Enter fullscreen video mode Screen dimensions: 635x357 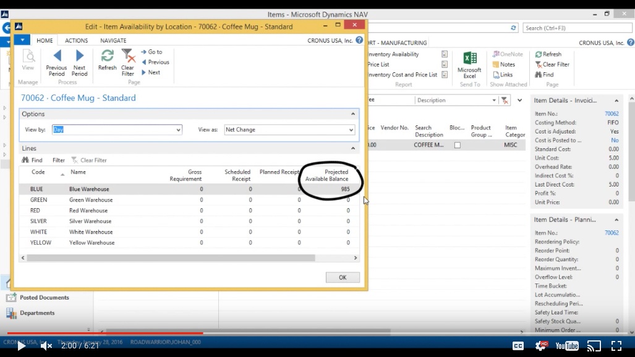(x=616, y=346)
